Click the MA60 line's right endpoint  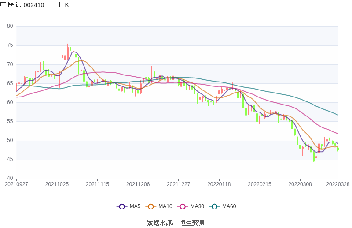pos(337,115)
